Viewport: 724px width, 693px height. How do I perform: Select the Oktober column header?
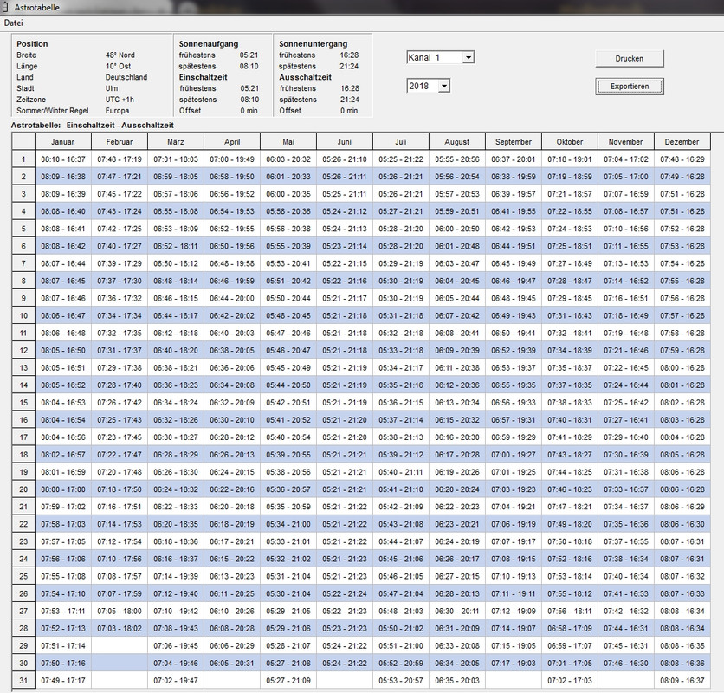coord(570,142)
